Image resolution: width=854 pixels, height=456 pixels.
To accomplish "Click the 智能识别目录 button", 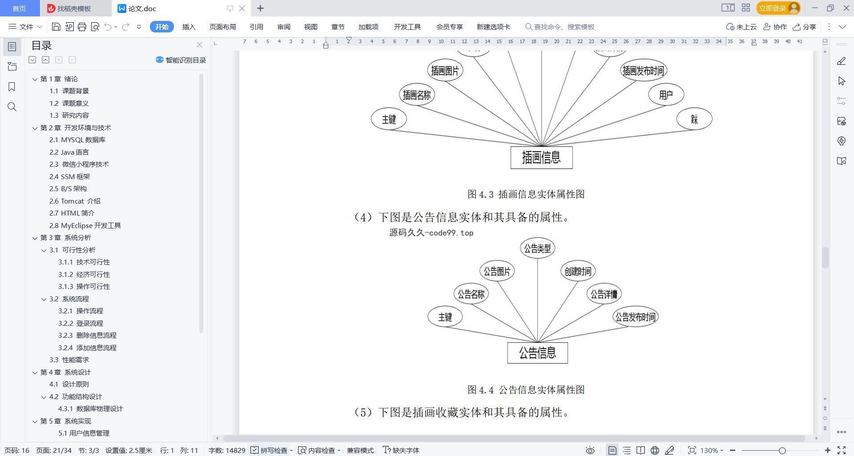I will click(181, 60).
